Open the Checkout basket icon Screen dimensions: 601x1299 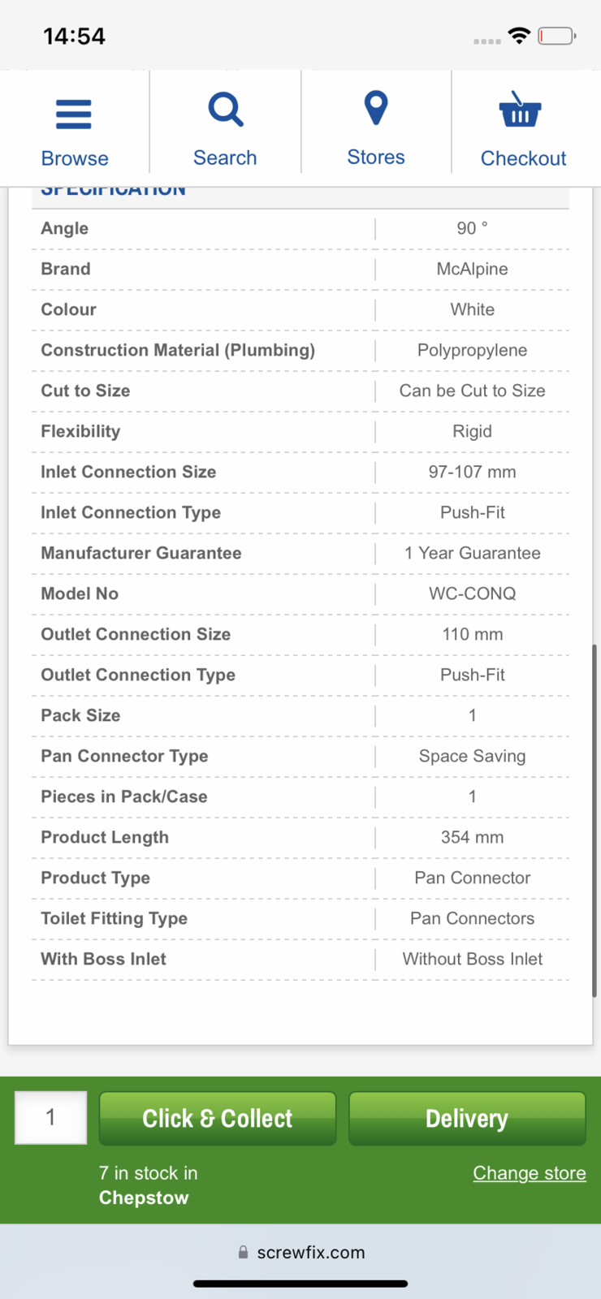[520, 110]
